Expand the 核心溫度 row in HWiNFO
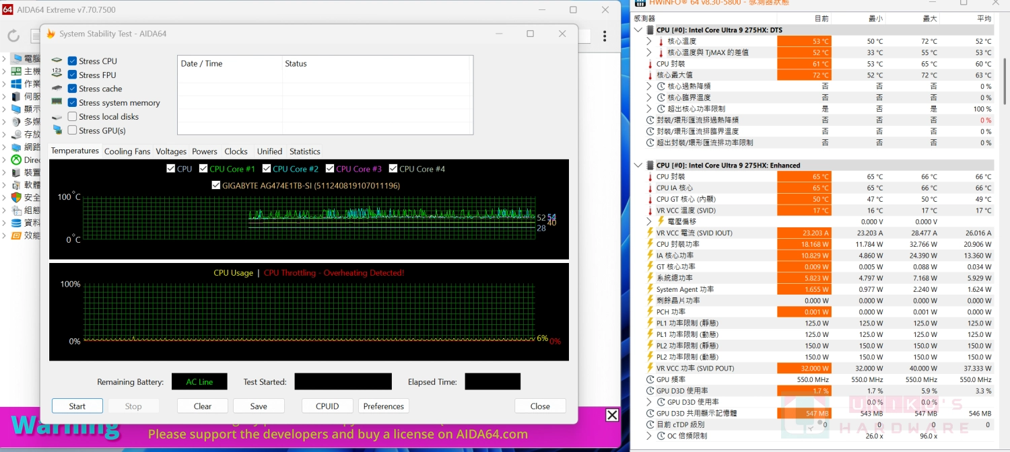 (649, 41)
